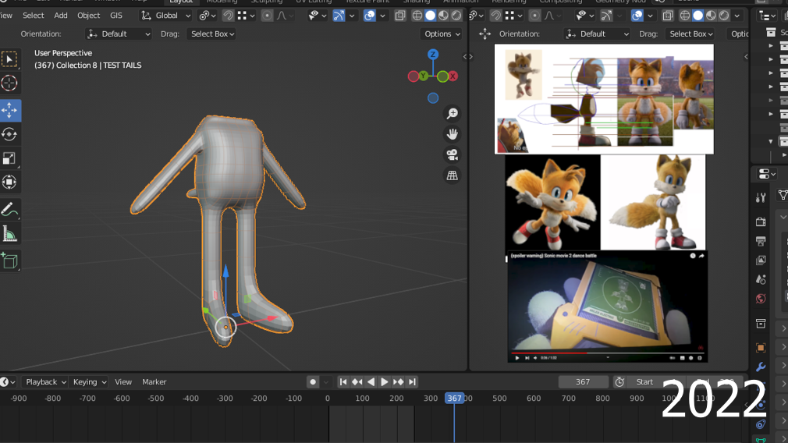Open the Playback popover in timeline
The image size is (788, 443).
tap(45, 382)
